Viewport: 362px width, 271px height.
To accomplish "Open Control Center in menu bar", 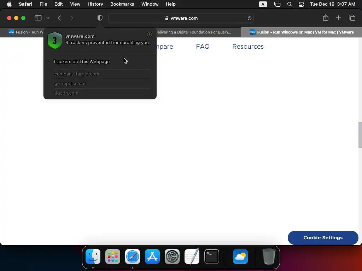I will point(301,4).
